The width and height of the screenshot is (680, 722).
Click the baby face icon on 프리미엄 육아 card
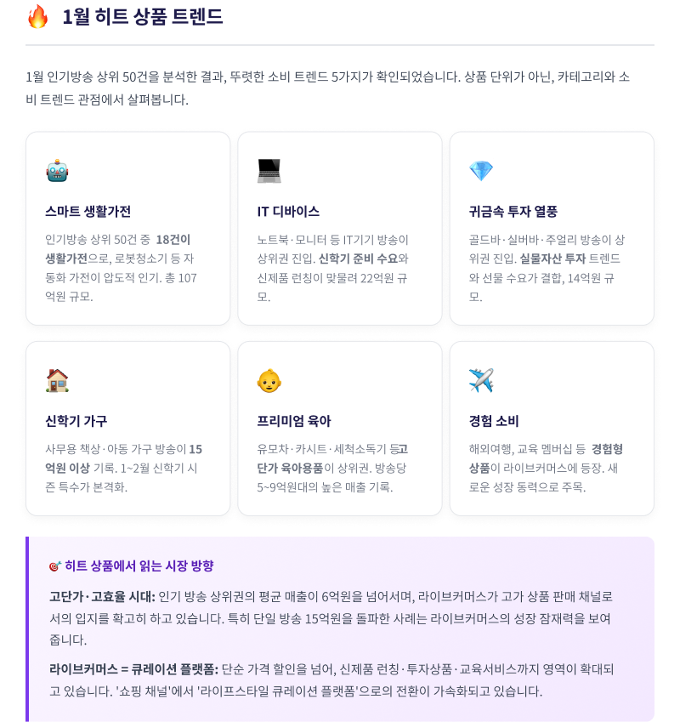[x=269, y=380]
